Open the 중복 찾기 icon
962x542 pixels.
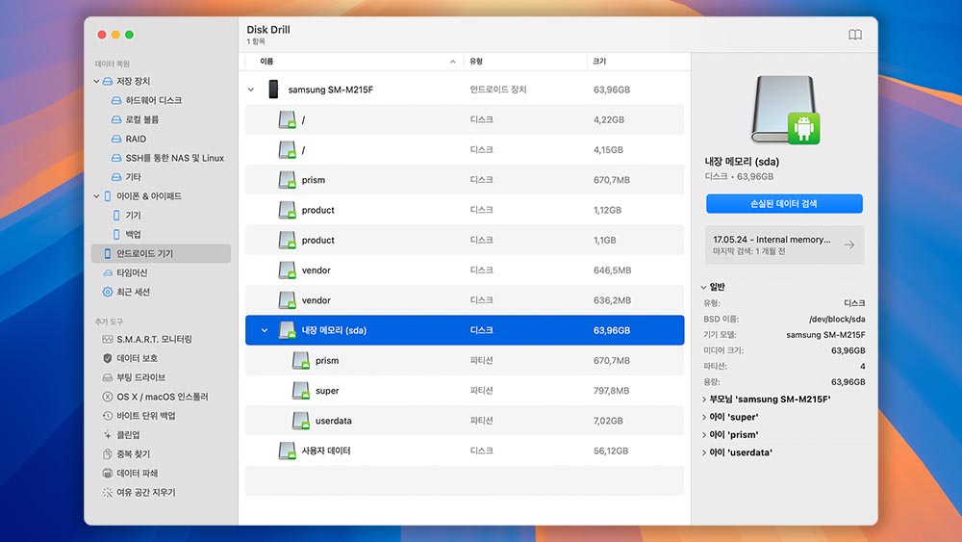tap(108, 453)
